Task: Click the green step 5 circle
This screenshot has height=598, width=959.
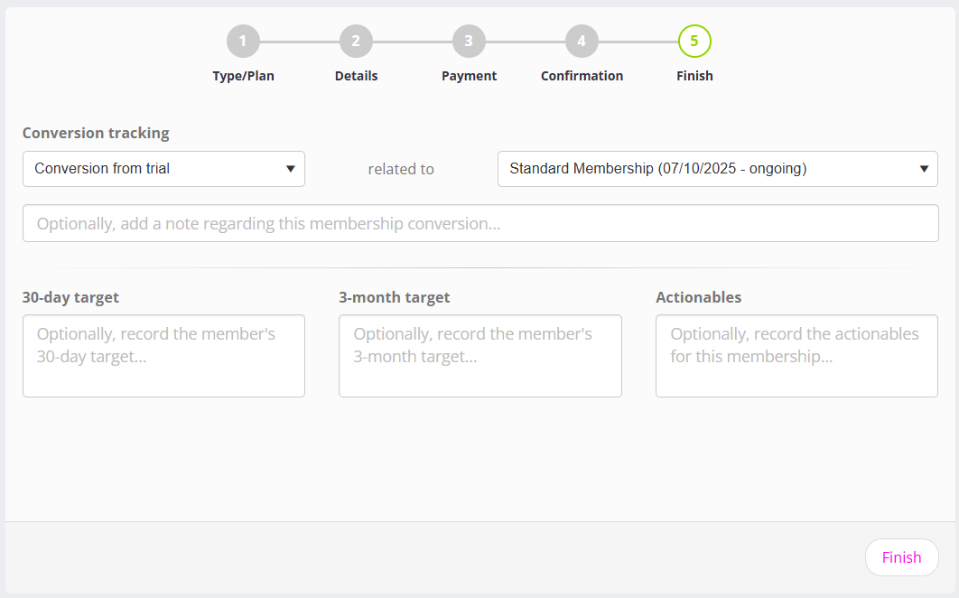Action: coord(694,41)
